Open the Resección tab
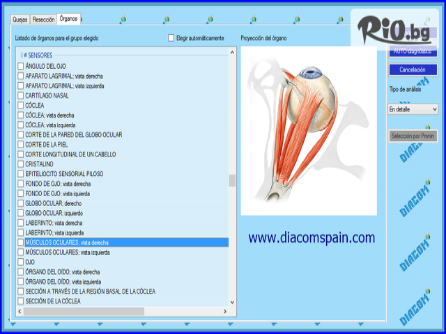The height and width of the screenshot is (334, 446). pyautogui.click(x=43, y=19)
